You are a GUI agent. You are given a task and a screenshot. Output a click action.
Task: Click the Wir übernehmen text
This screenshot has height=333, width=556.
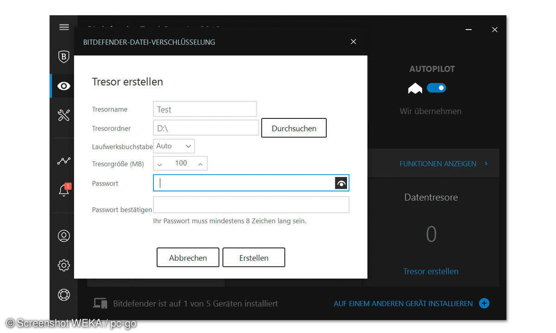pos(430,111)
